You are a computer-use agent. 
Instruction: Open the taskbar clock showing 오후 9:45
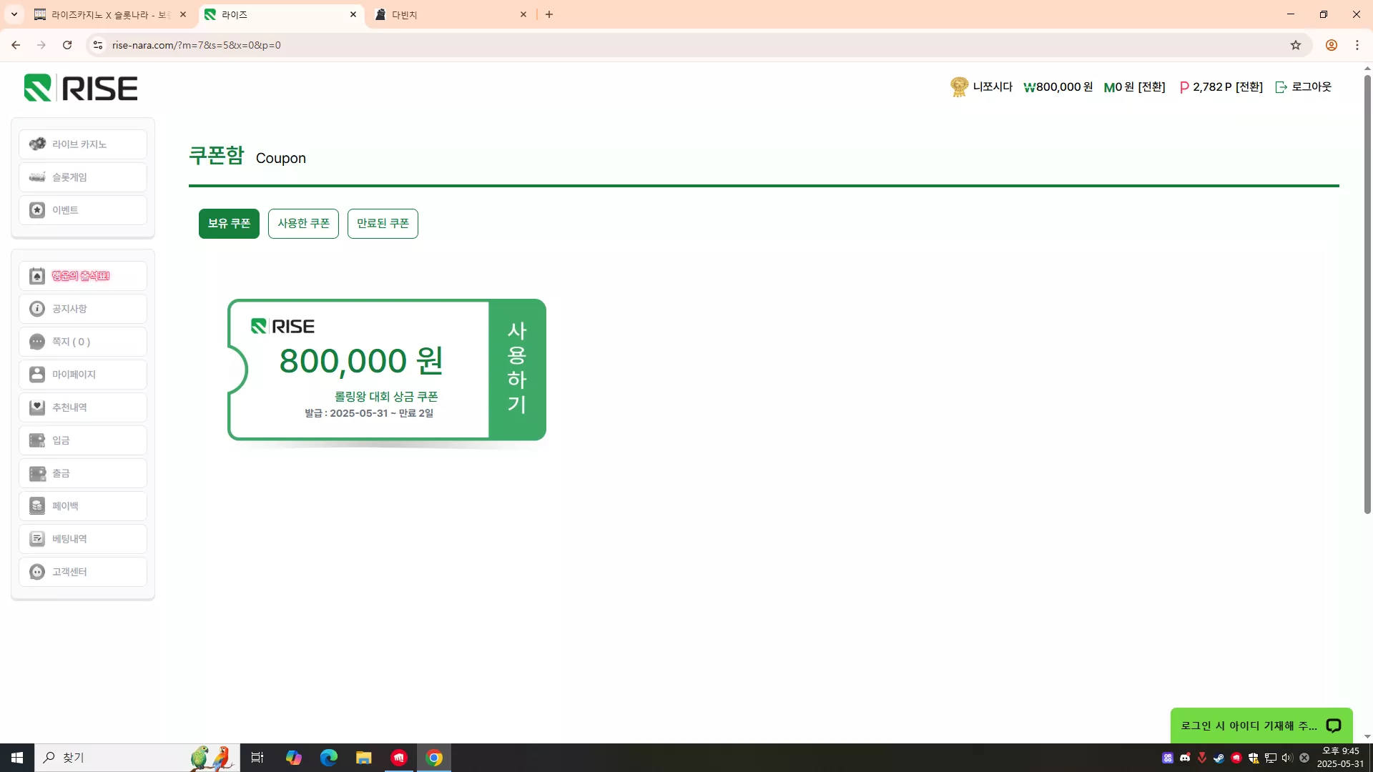coord(1341,758)
